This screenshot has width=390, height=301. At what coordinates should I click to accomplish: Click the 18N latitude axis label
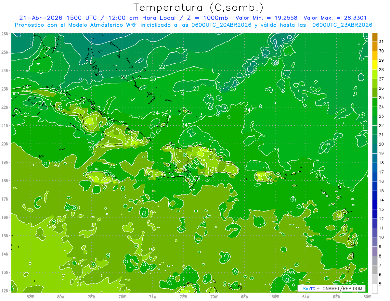(x=5, y=181)
